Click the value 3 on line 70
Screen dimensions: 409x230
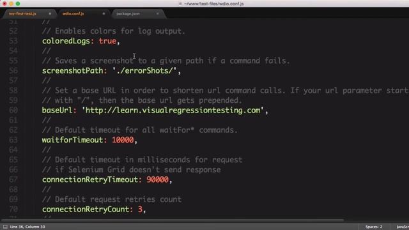click(x=140, y=210)
